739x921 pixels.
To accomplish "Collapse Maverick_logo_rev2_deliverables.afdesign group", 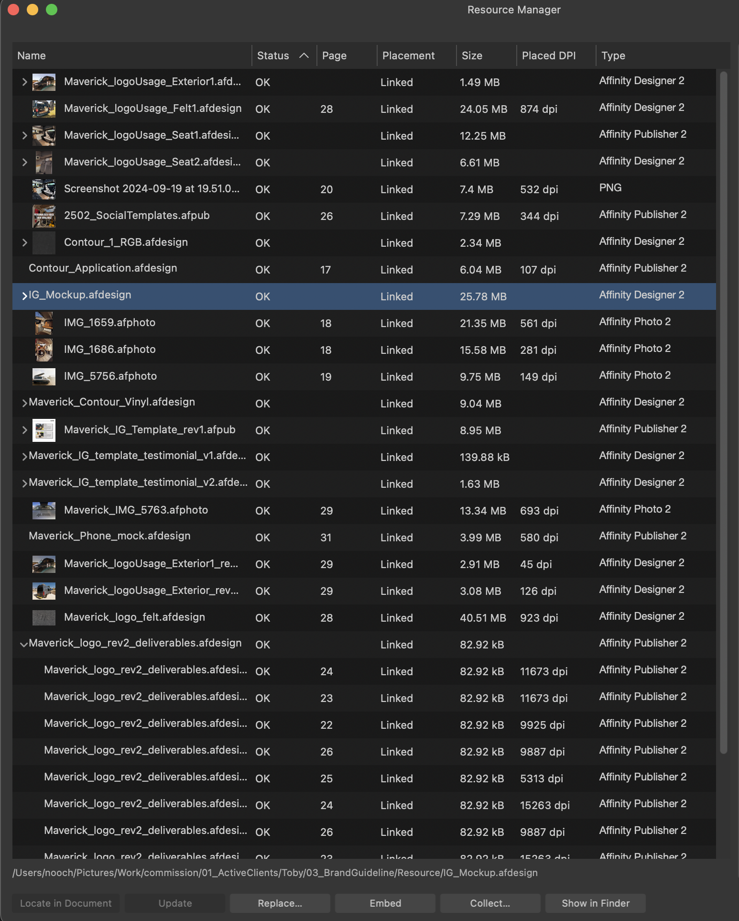I will (23, 644).
